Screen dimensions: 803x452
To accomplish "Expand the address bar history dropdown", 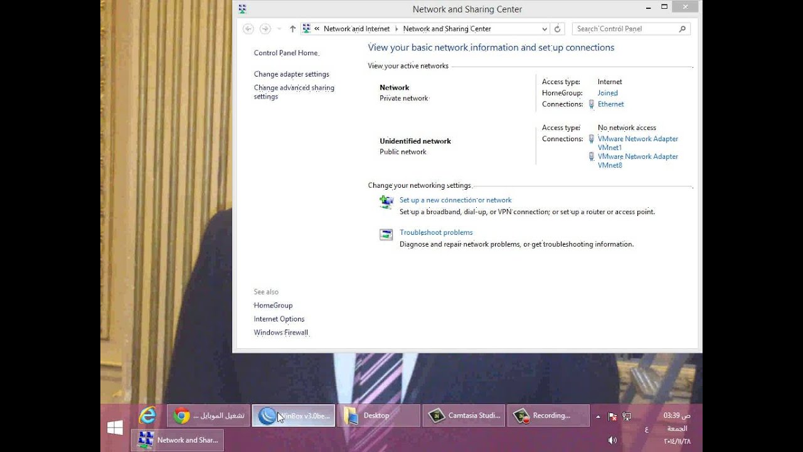I will pyautogui.click(x=545, y=29).
